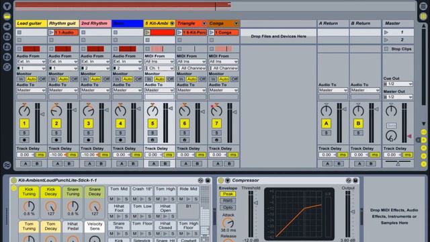Viewport: 430px width, 242px height.
Task: Open Lead guitar input channel 1 dropdown
Action: (31, 68)
